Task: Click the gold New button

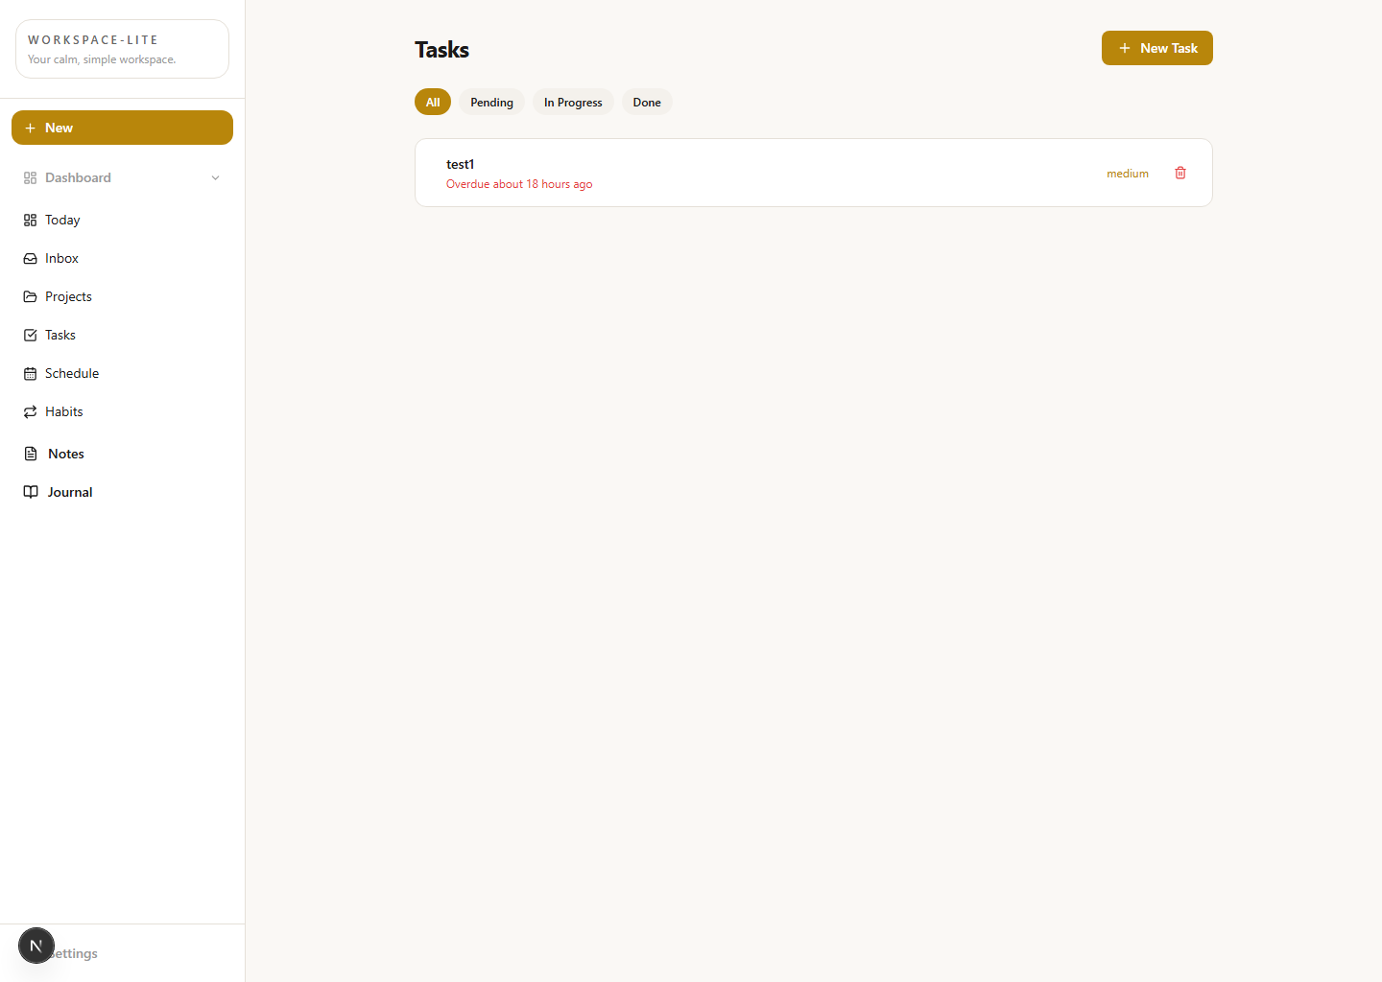Action: (x=122, y=127)
